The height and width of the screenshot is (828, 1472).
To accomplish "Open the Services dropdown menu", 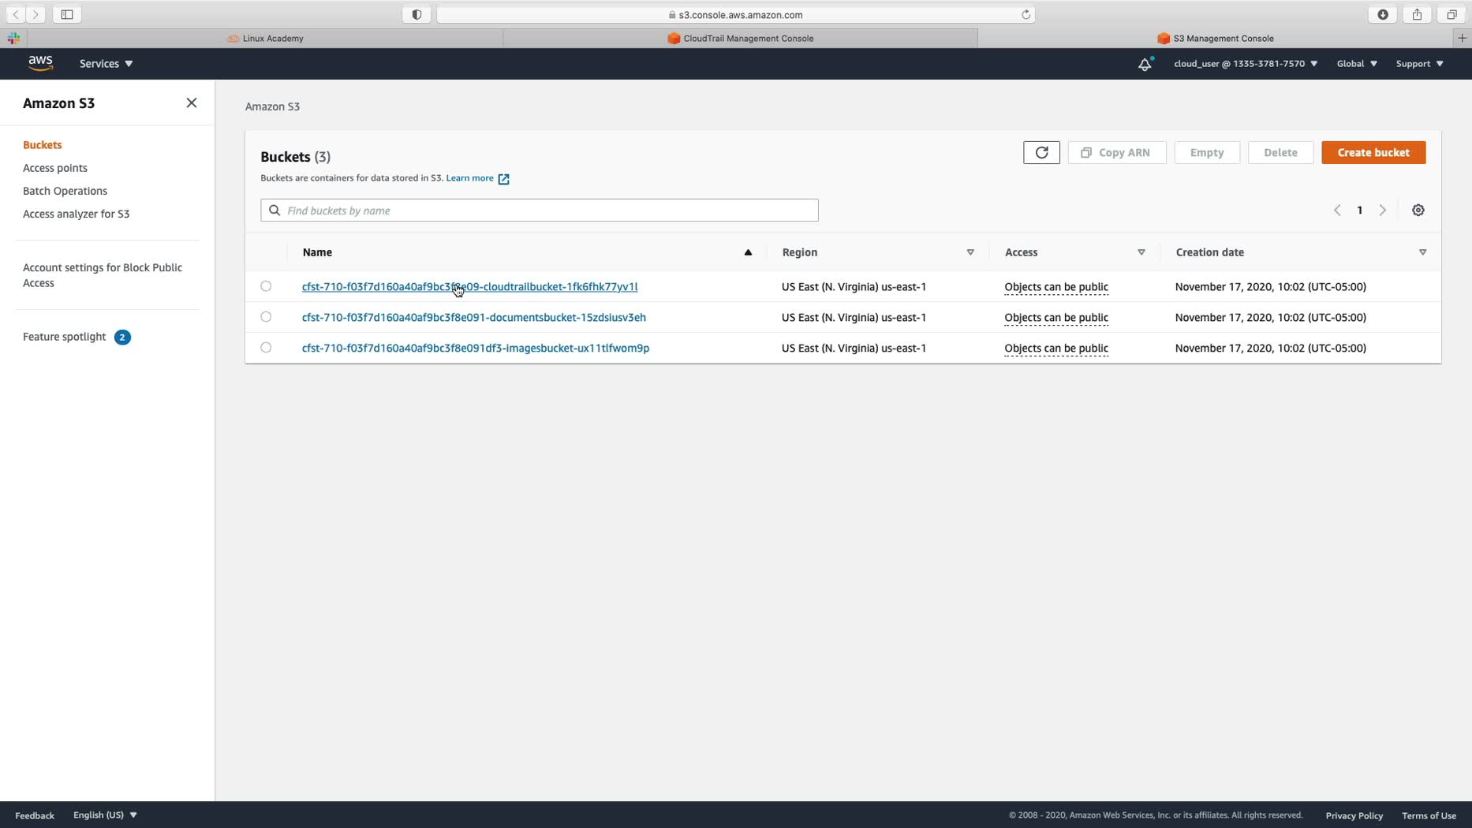I will pos(106,64).
